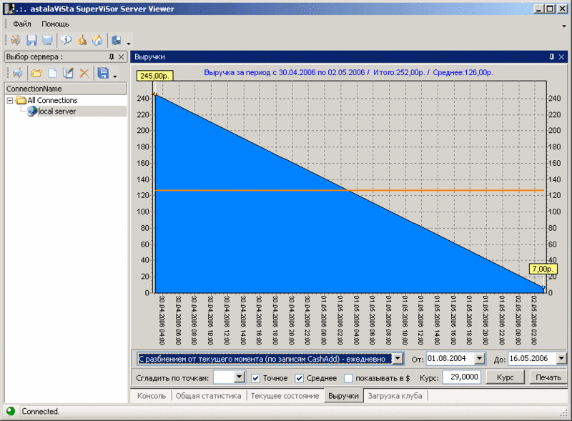This screenshot has width=572, height=421.
Task: Toggle the Точное checkbox
Action: coord(256,378)
